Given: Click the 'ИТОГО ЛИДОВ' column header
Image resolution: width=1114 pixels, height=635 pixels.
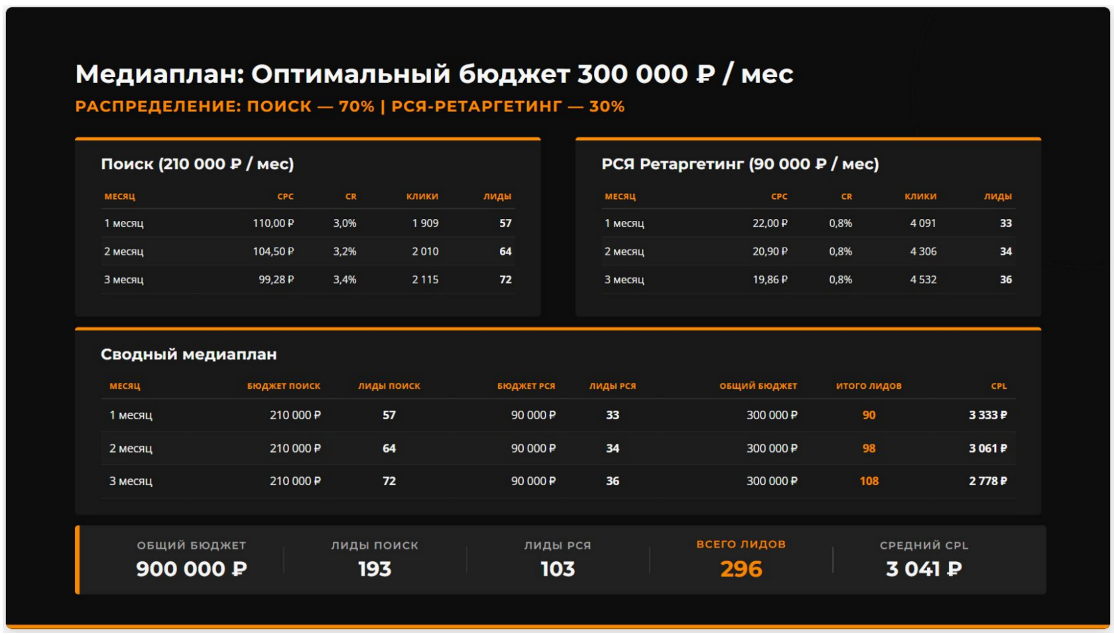Looking at the screenshot, I should click(x=869, y=386).
